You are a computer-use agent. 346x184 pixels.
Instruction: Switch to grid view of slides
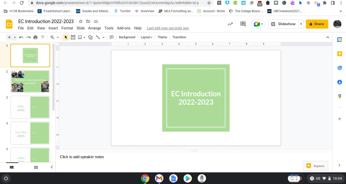click(x=36, y=167)
